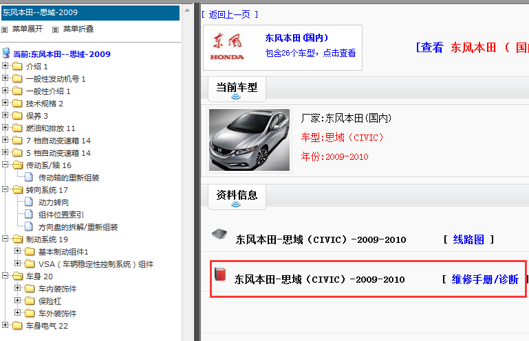The height and width of the screenshot is (341, 529).
Task: Click the Civic car thumbnail image
Action: 249,140
